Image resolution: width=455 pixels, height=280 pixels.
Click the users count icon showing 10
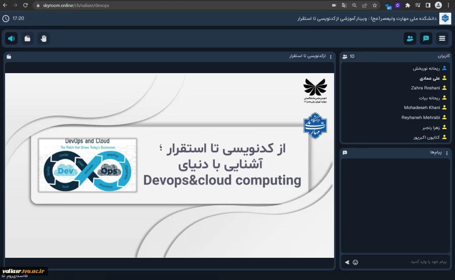pyautogui.click(x=345, y=57)
